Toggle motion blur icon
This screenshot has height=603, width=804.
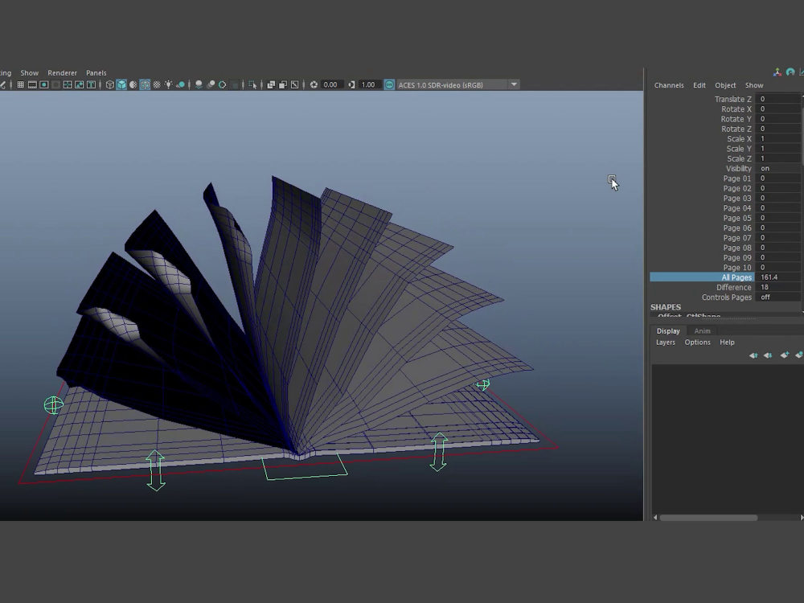pos(211,84)
